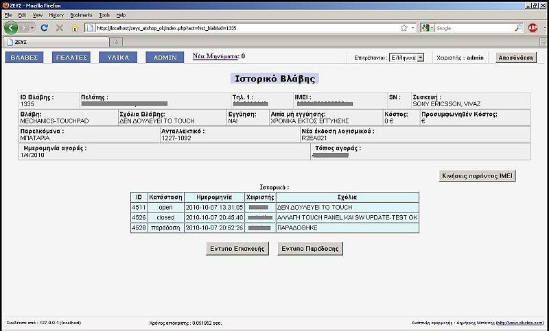Viewport: 549px width, 331px height.
Task: Click the Google search engine icon
Action: pos(425,28)
